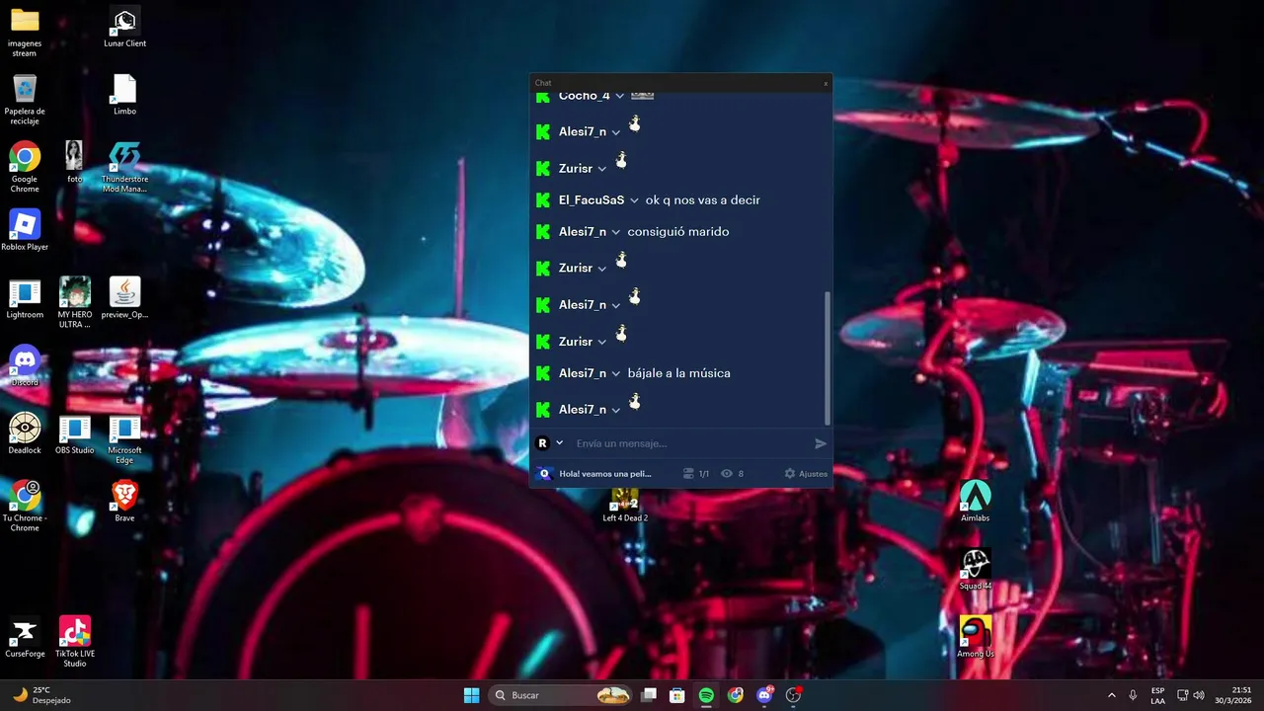The image size is (1264, 711).
Task: Open OBS Studio desktop shortcut
Action: (x=74, y=434)
